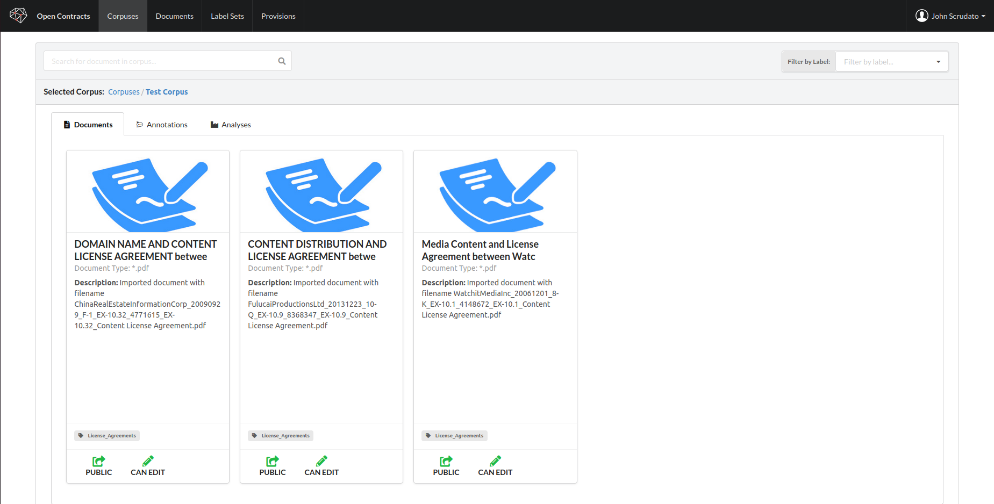Open Label Sets in the top navigation
Screen dimensions: 994x504
click(x=227, y=16)
